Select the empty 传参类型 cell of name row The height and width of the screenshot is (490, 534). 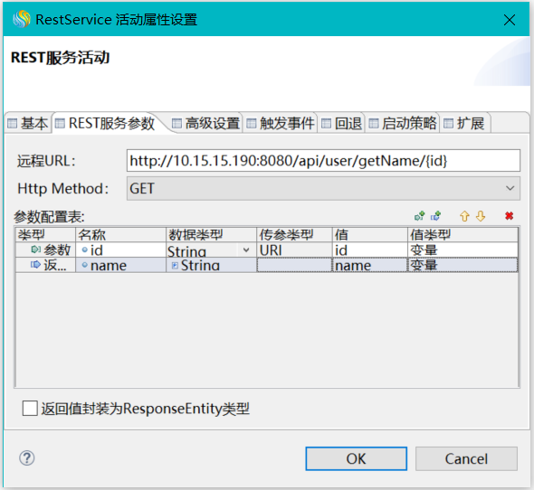[x=294, y=265]
